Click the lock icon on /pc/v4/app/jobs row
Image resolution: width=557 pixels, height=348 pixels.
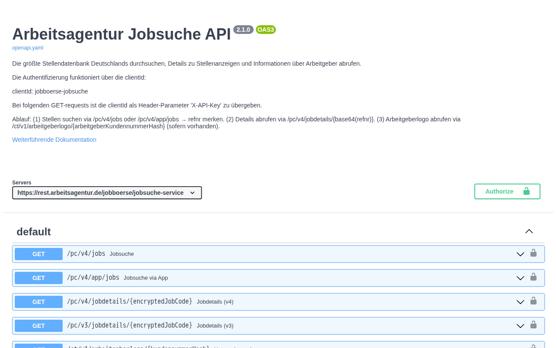point(534,277)
